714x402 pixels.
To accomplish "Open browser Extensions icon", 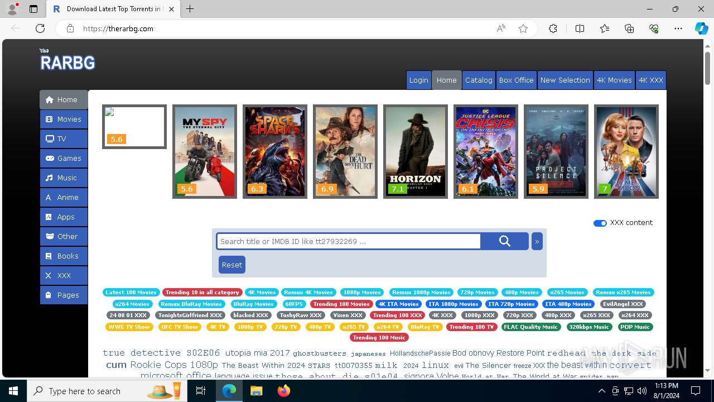I will pyautogui.click(x=553, y=28).
